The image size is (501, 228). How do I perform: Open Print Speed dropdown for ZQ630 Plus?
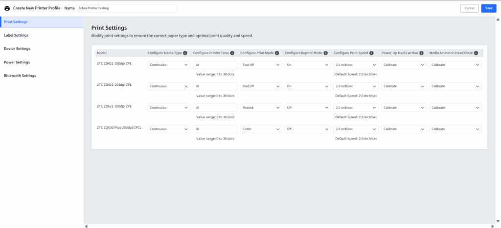coord(356,129)
